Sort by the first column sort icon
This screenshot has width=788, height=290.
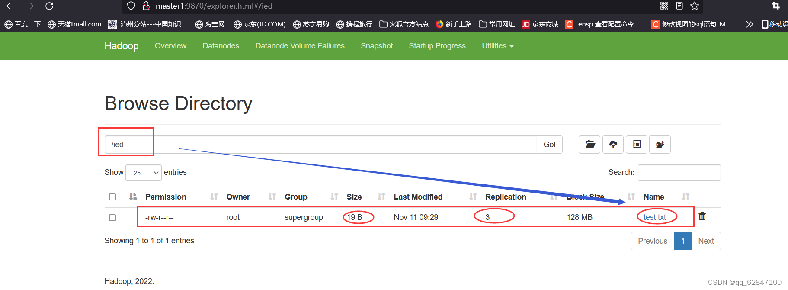pos(133,197)
